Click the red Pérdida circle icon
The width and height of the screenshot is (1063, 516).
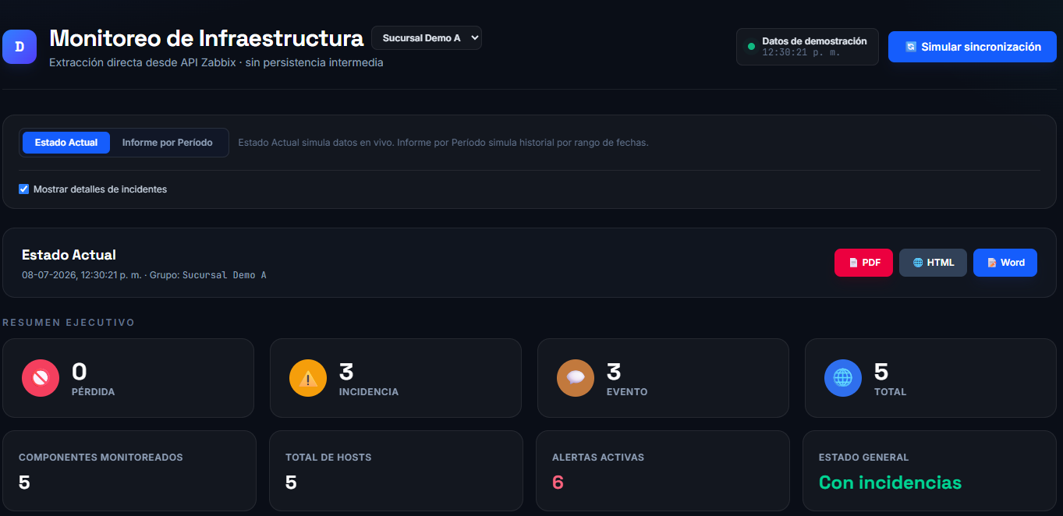point(41,378)
